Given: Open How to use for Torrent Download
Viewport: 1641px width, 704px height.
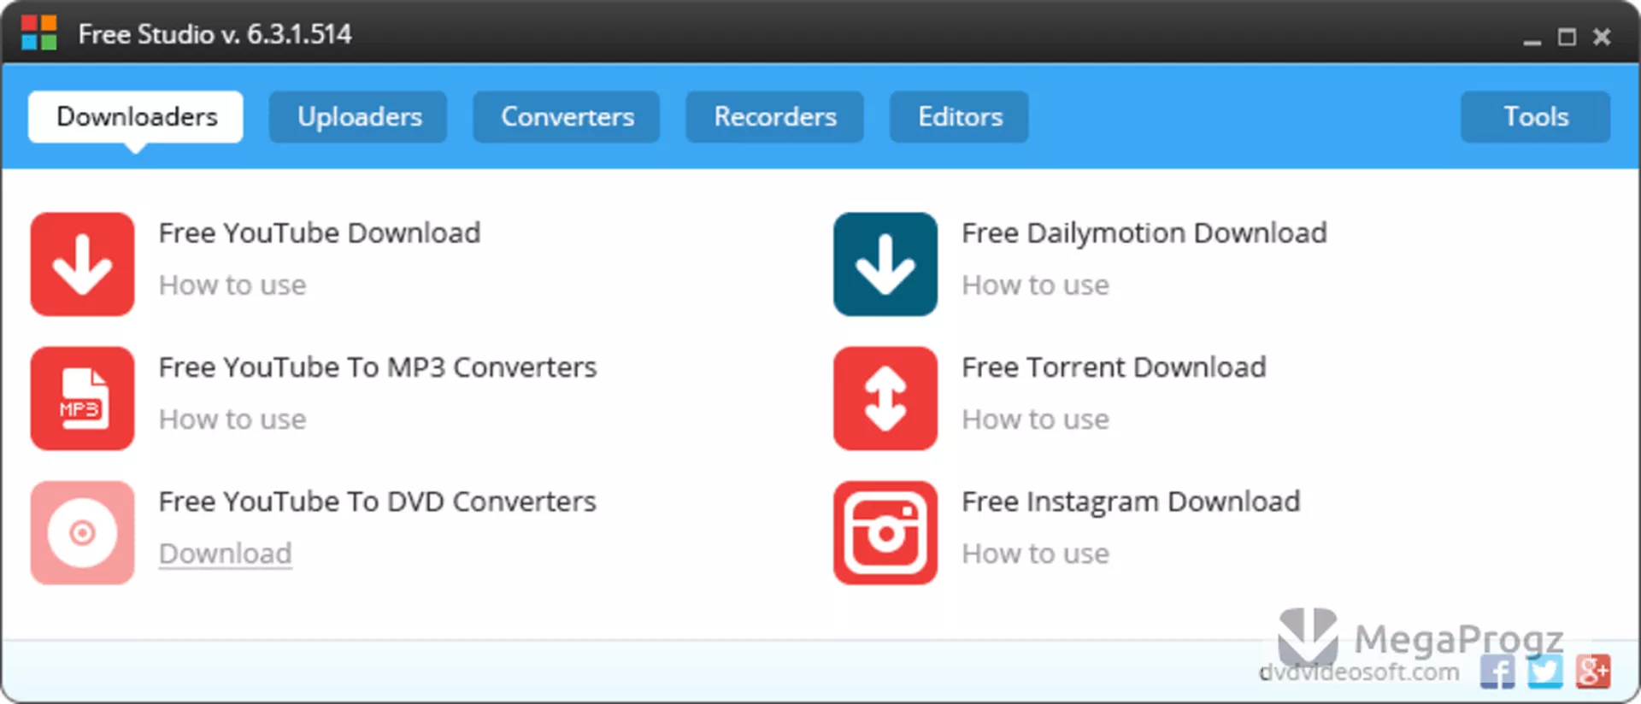Looking at the screenshot, I should click(1036, 419).
